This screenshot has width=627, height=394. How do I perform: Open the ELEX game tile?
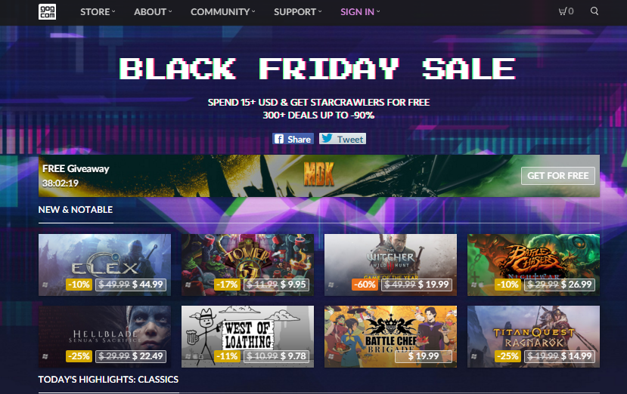[105, 265]
